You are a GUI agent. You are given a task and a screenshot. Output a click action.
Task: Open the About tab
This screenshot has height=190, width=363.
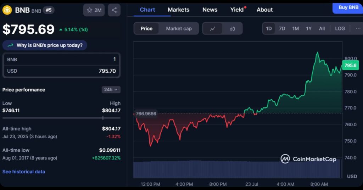pos(264,10)
